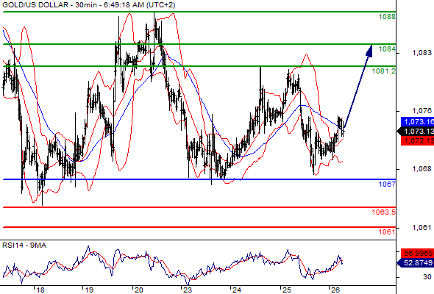Click the RSI14 - 9MA indicator label
The width and height of the screenshot is (434, 294).
pyautogui.click(x=24, y=245)
